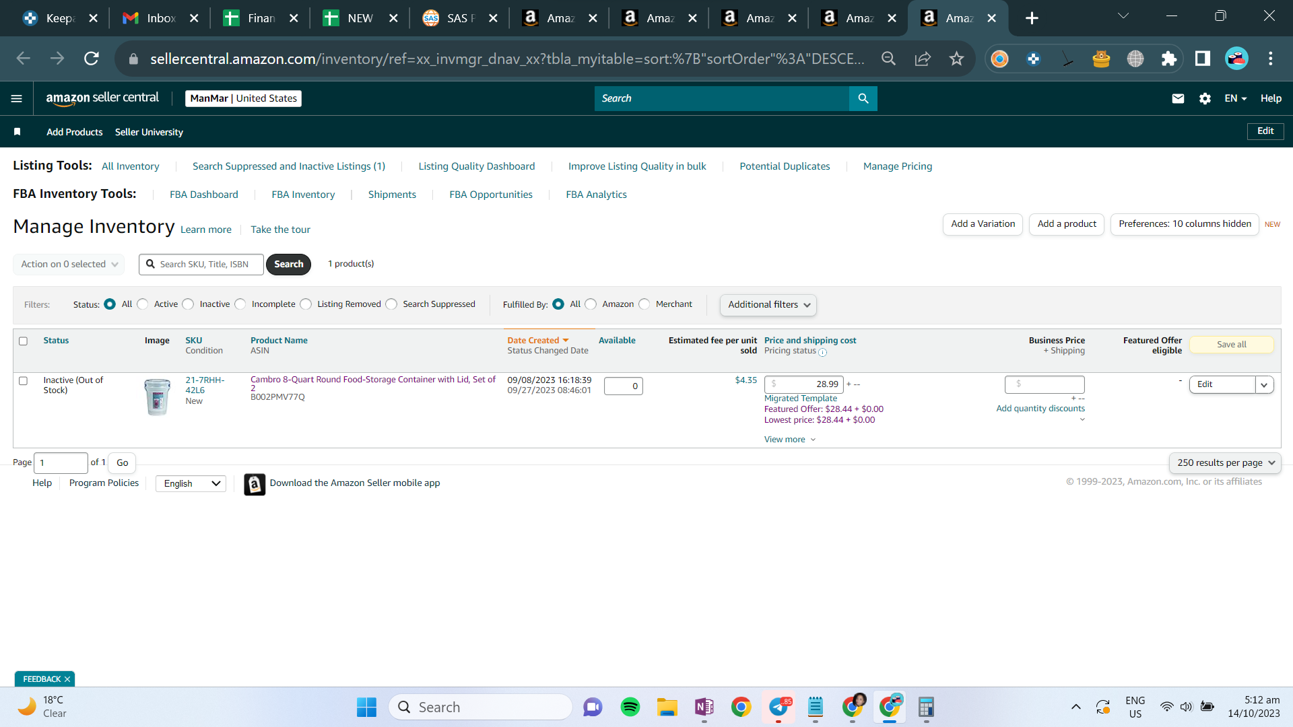Open Preferences: 10 columns hidden
This screenshot has width=1293, height=727.
click(x=1185, y=224)
